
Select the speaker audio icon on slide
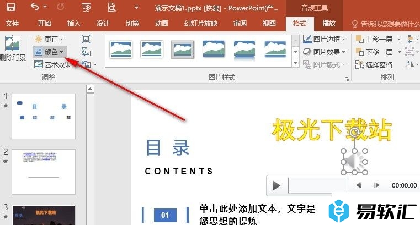pos(354,161)
